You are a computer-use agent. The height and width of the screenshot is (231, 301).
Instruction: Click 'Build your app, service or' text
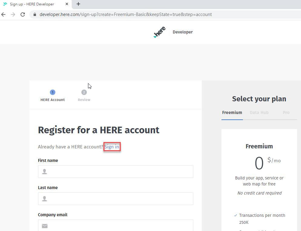pos(259,178)
